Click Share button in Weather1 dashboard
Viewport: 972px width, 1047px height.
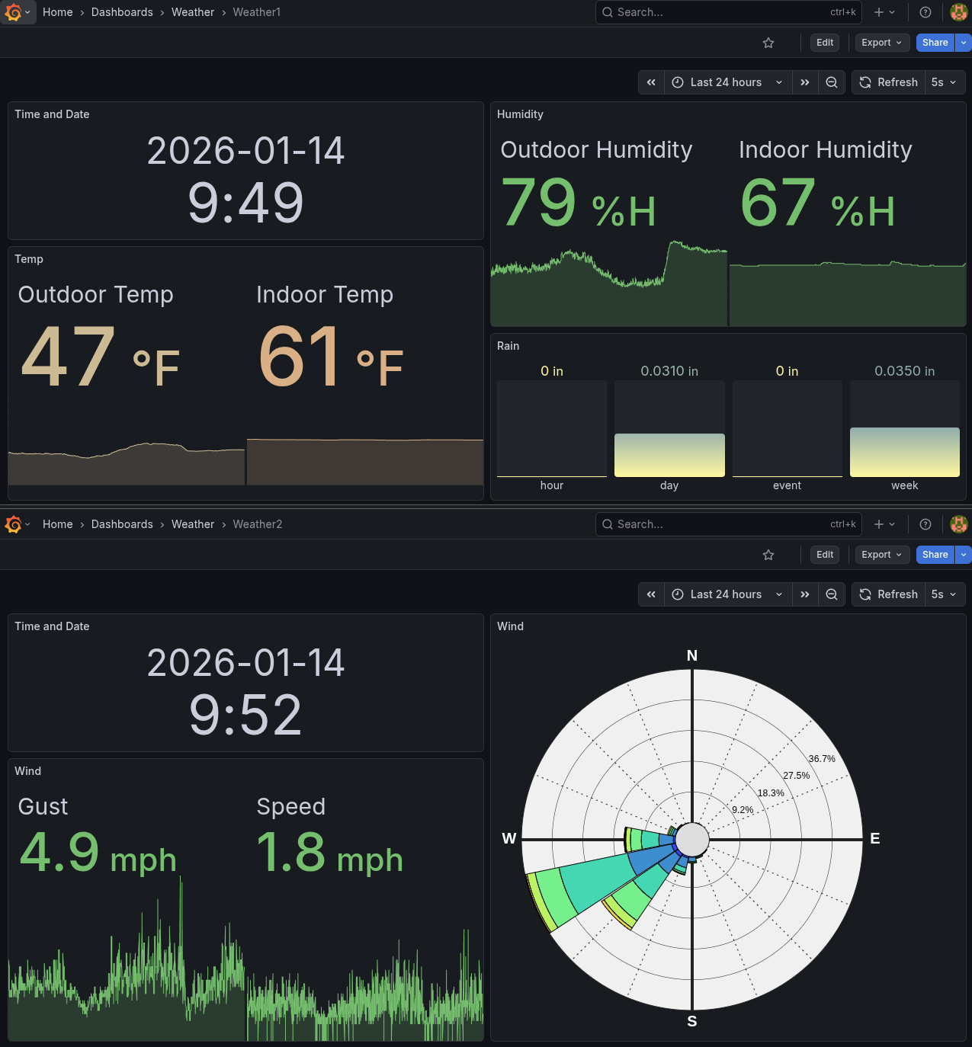tap(935, 43)
